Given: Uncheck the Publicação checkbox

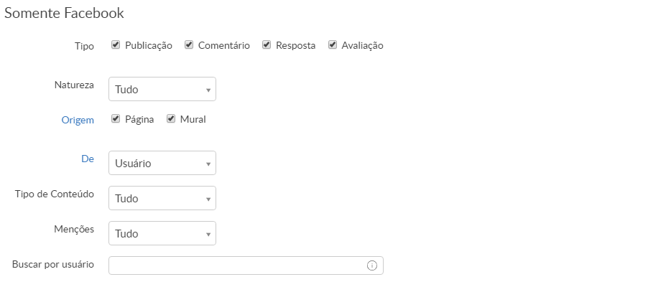Looking at the screenshot, I should tap(116, 45).
